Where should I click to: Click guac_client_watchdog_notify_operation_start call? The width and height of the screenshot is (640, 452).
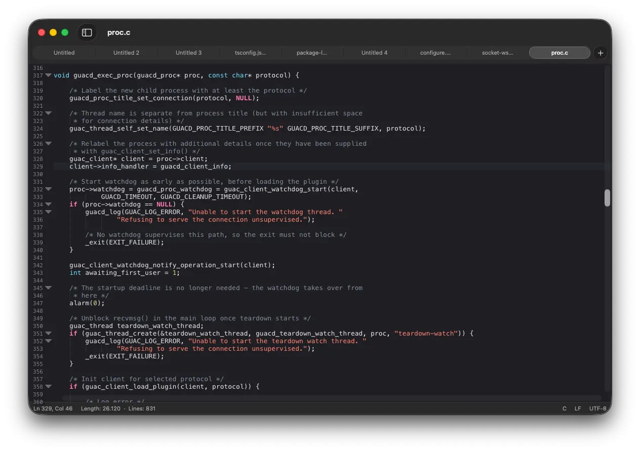pos(172,265)
